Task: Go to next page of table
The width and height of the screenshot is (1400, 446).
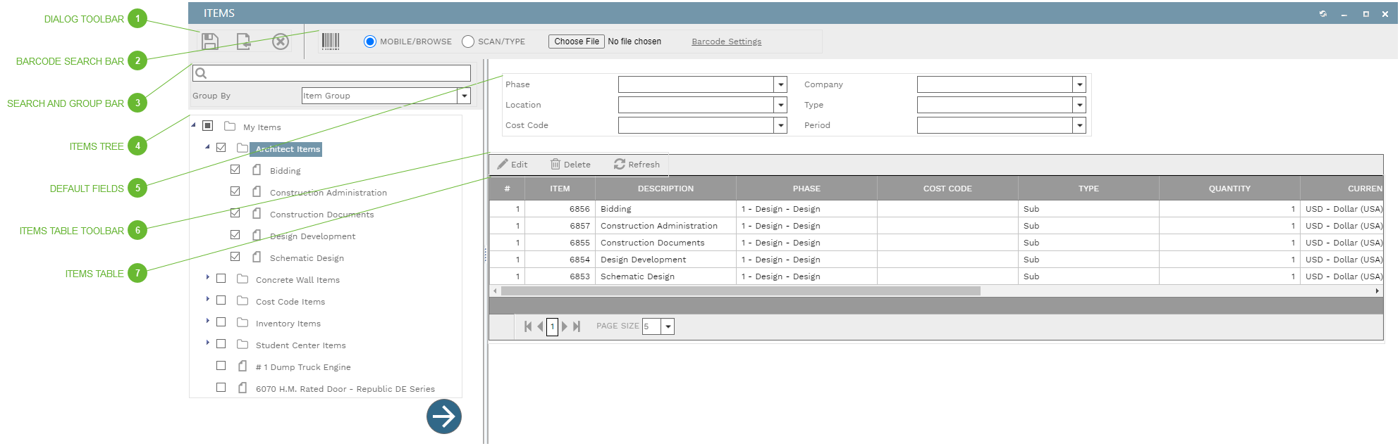Action: (x=565, y=326)
